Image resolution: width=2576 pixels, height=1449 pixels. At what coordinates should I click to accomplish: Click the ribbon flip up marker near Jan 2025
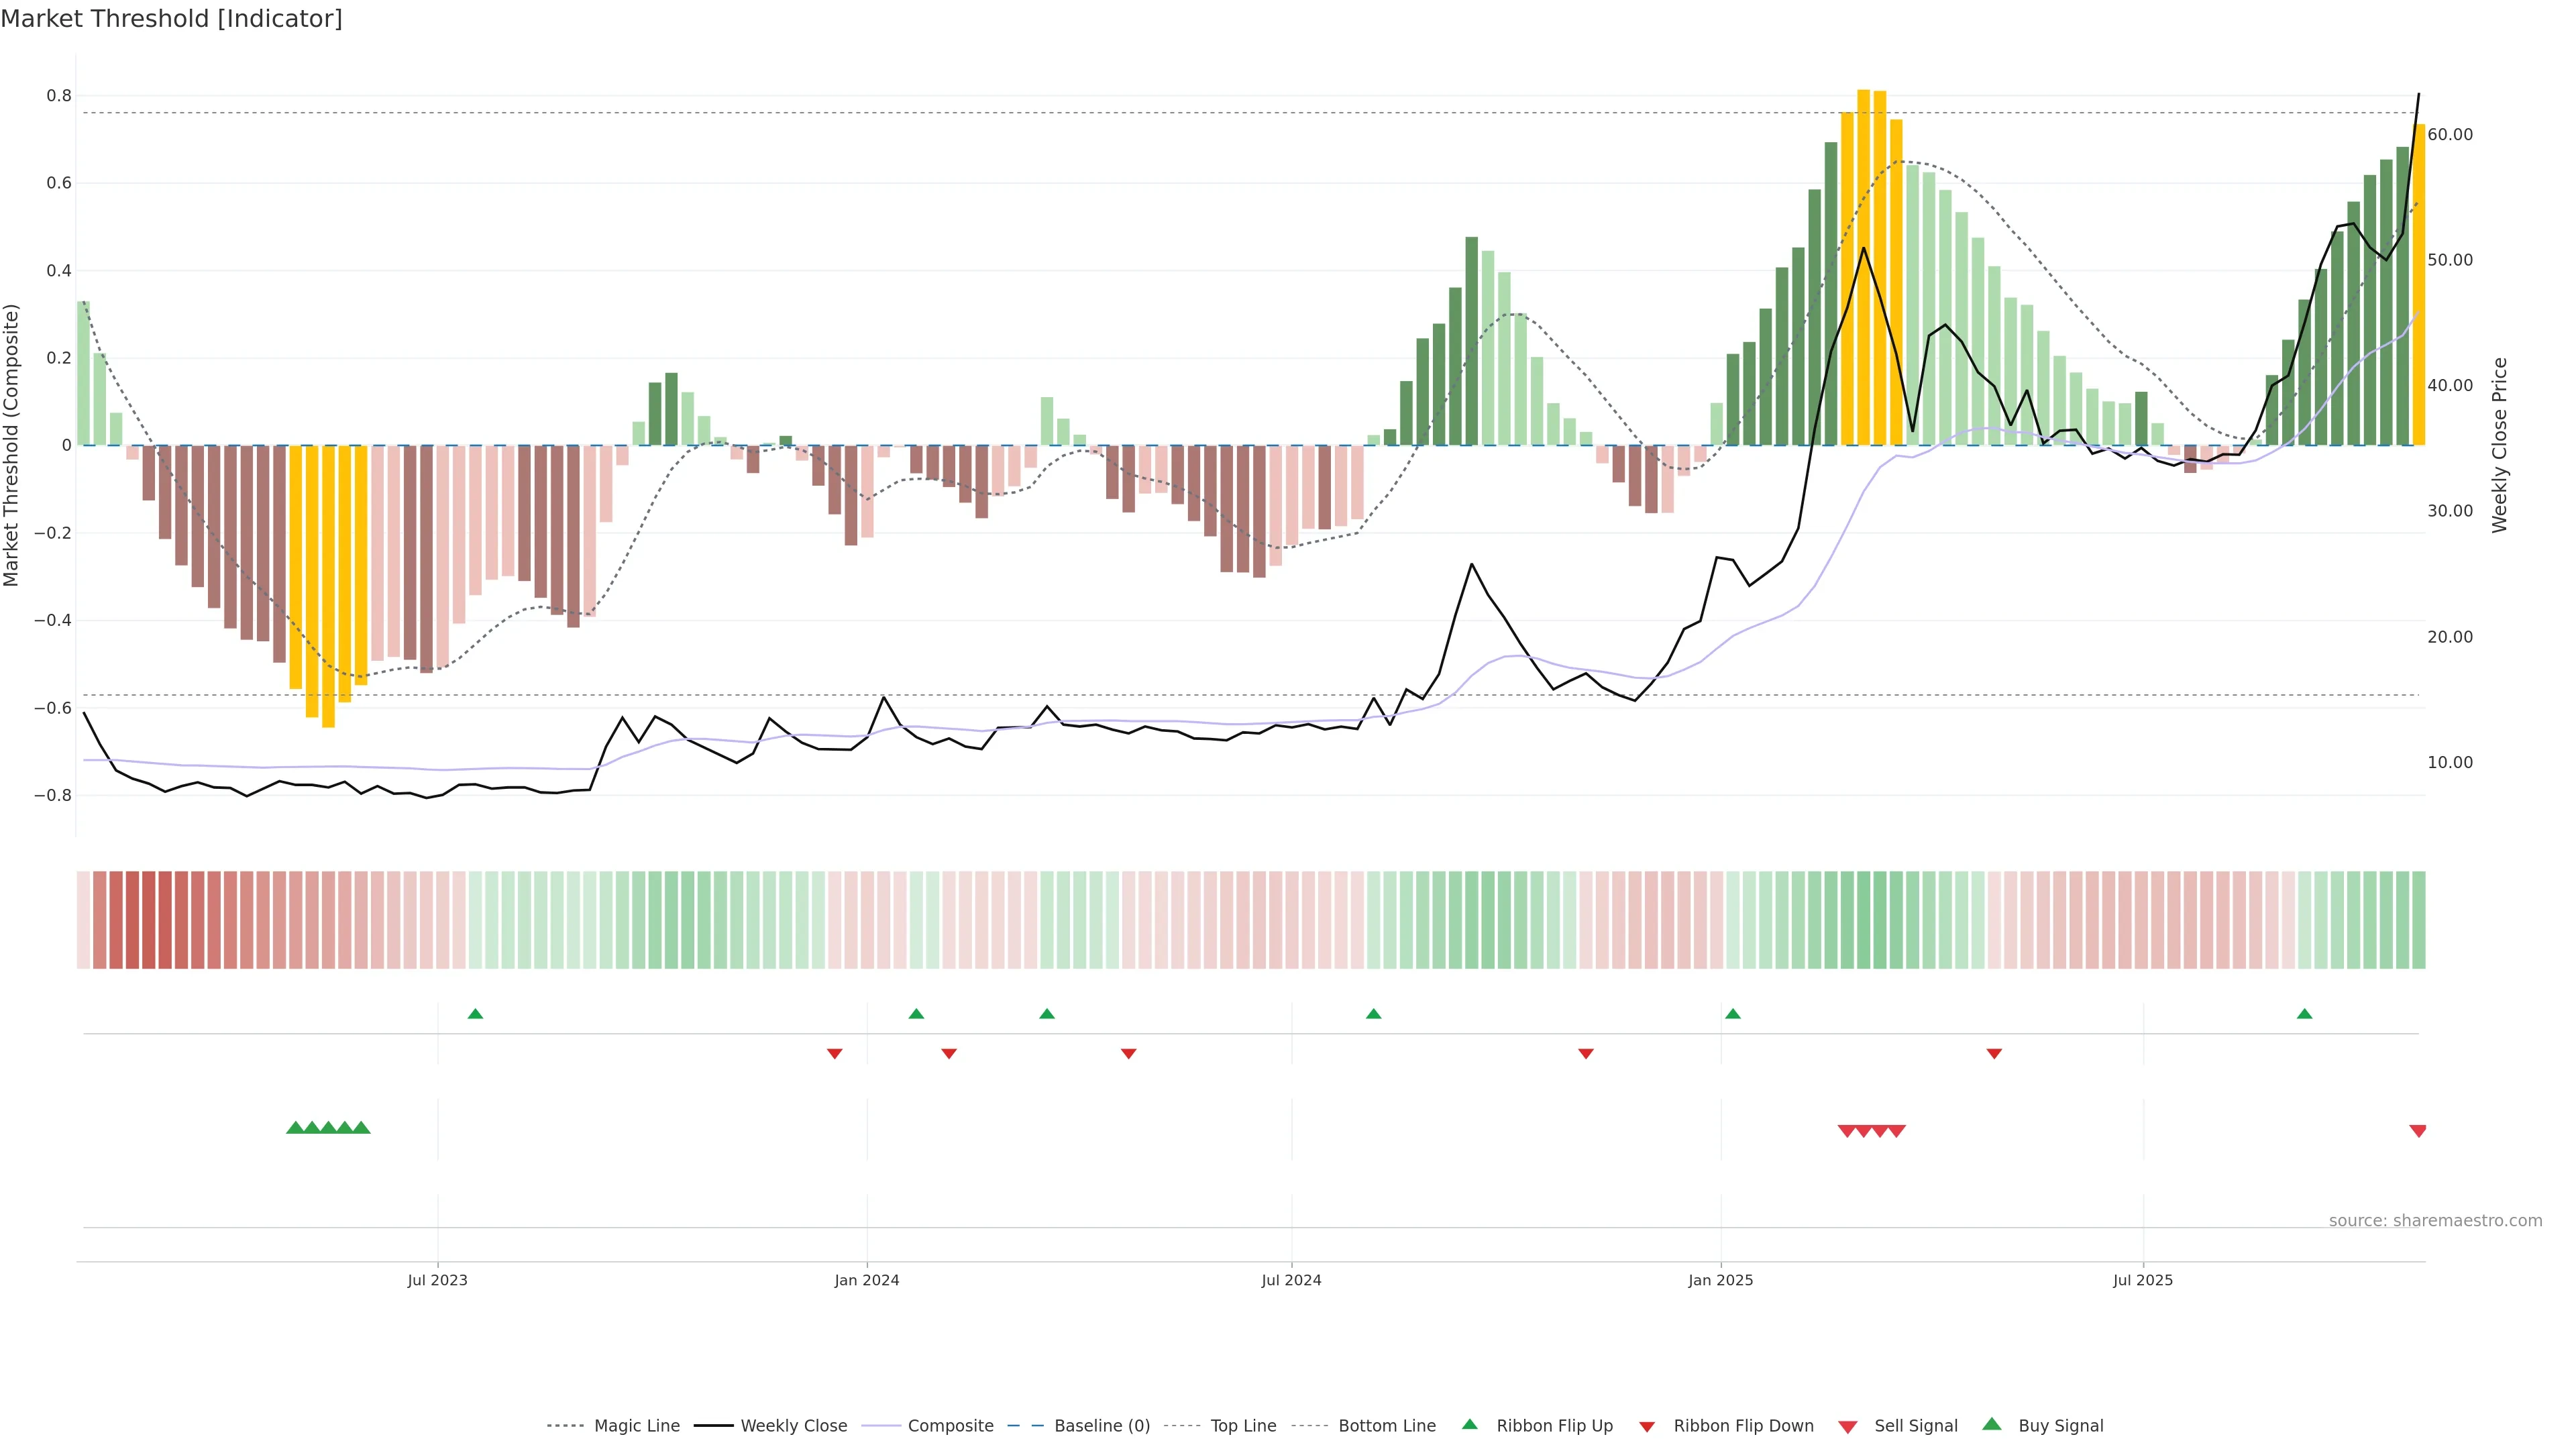[1732, 1014]
